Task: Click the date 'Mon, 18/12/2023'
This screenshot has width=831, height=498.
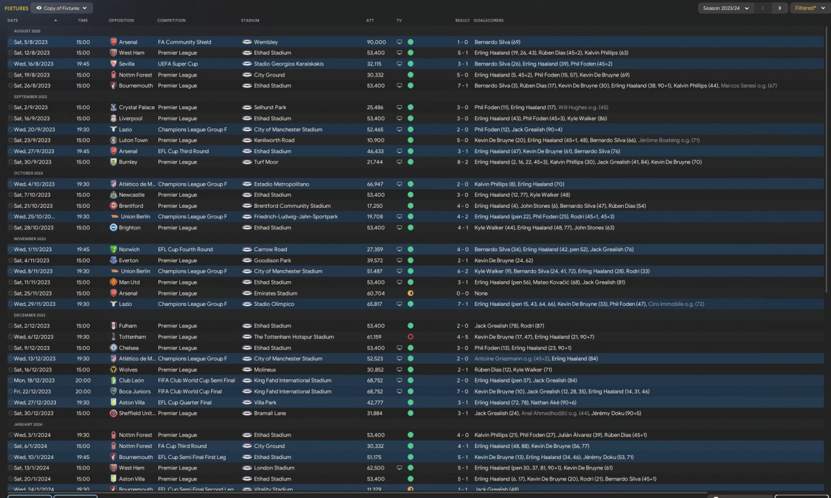Action: point(34,380)
